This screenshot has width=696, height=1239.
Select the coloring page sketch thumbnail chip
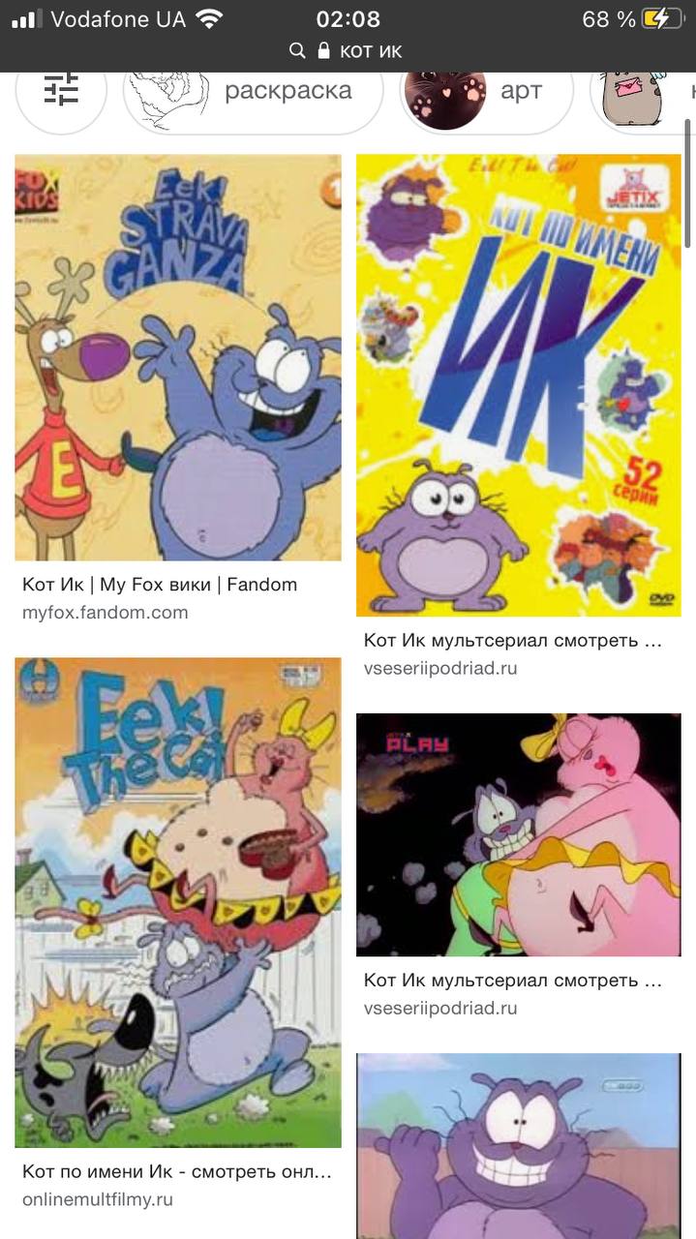click(x=170, y=93)
